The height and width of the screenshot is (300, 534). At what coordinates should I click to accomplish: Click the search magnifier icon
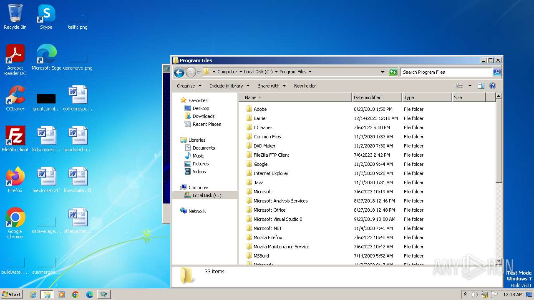(497, 72)
